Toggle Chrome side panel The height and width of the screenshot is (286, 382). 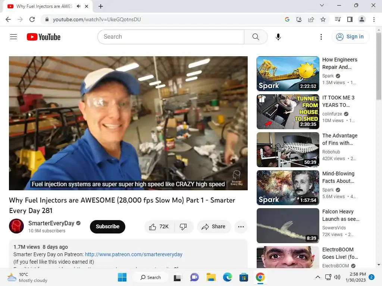[x=350, y=19]
